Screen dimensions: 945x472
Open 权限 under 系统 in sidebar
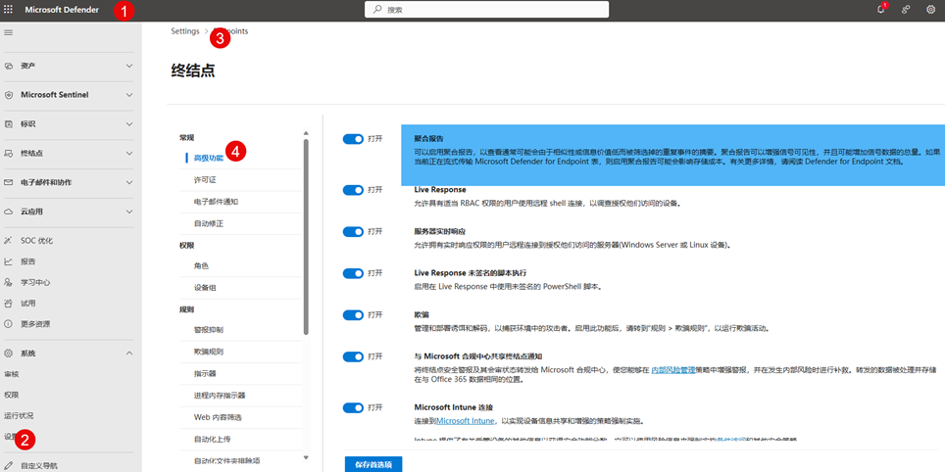tap(12, 395)
